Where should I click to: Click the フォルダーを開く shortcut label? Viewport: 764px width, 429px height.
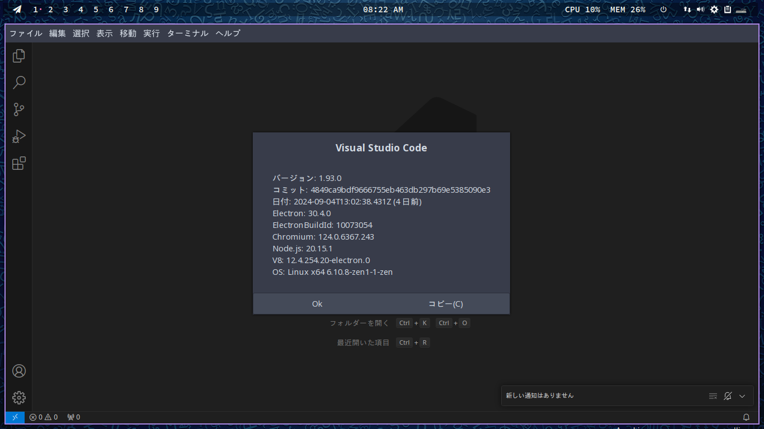tap(359, 323)
